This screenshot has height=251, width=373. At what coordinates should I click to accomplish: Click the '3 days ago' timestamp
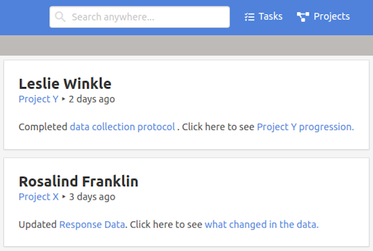(92, 197)
